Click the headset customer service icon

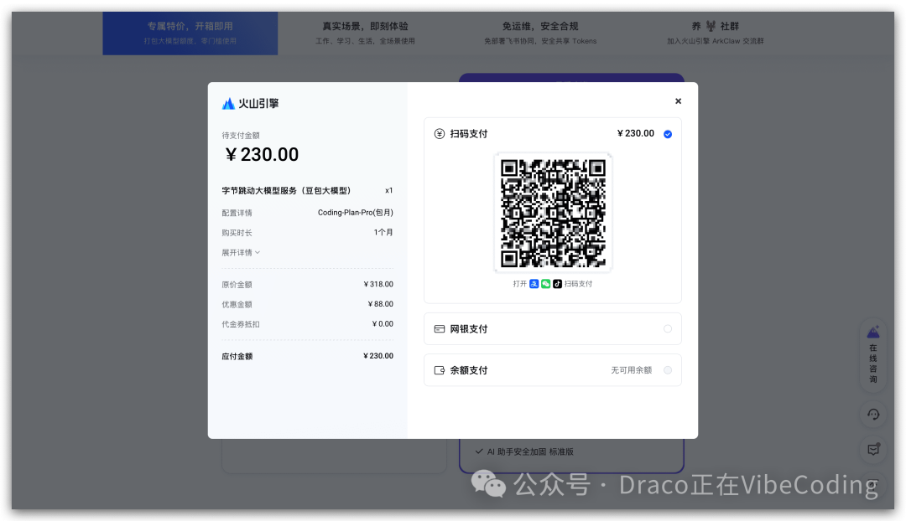(x=873, y=415)
